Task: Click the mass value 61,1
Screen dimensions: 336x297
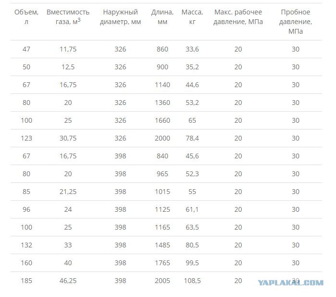Action: coord(192,209)
